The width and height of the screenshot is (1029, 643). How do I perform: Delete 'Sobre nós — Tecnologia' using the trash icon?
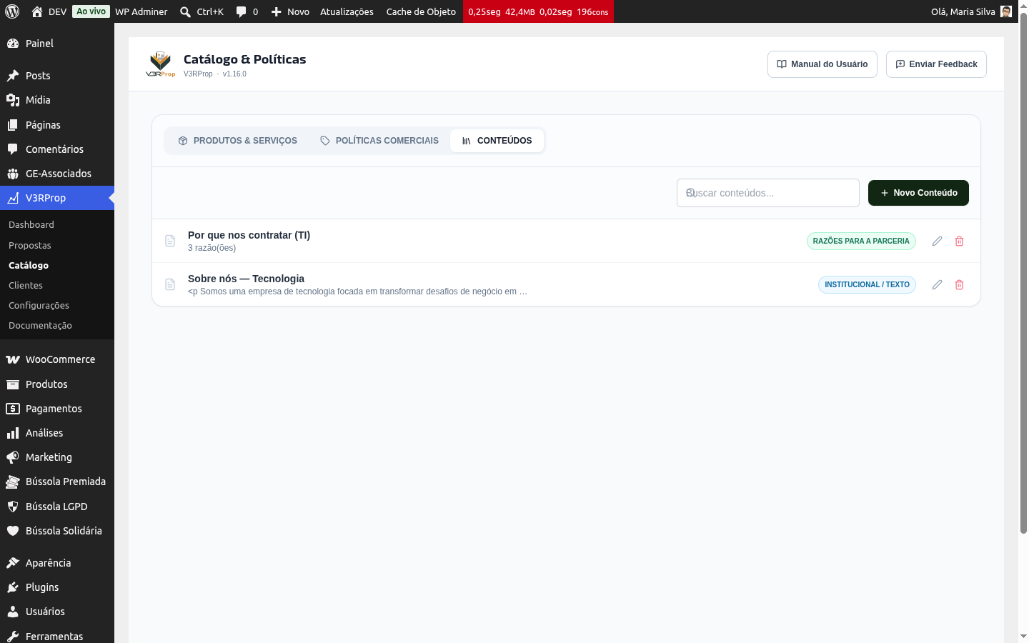tap(959, 285)
